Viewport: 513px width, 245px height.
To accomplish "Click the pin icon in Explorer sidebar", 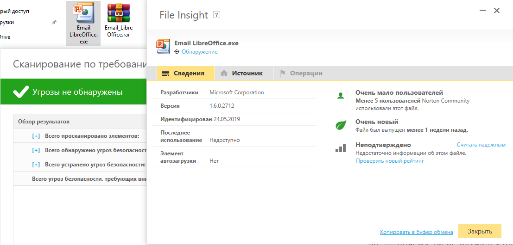I will (x=54, y=22).
